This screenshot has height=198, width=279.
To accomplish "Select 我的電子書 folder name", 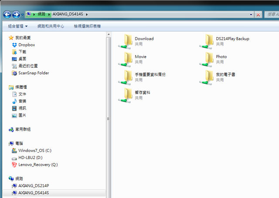I will [225, 75].
